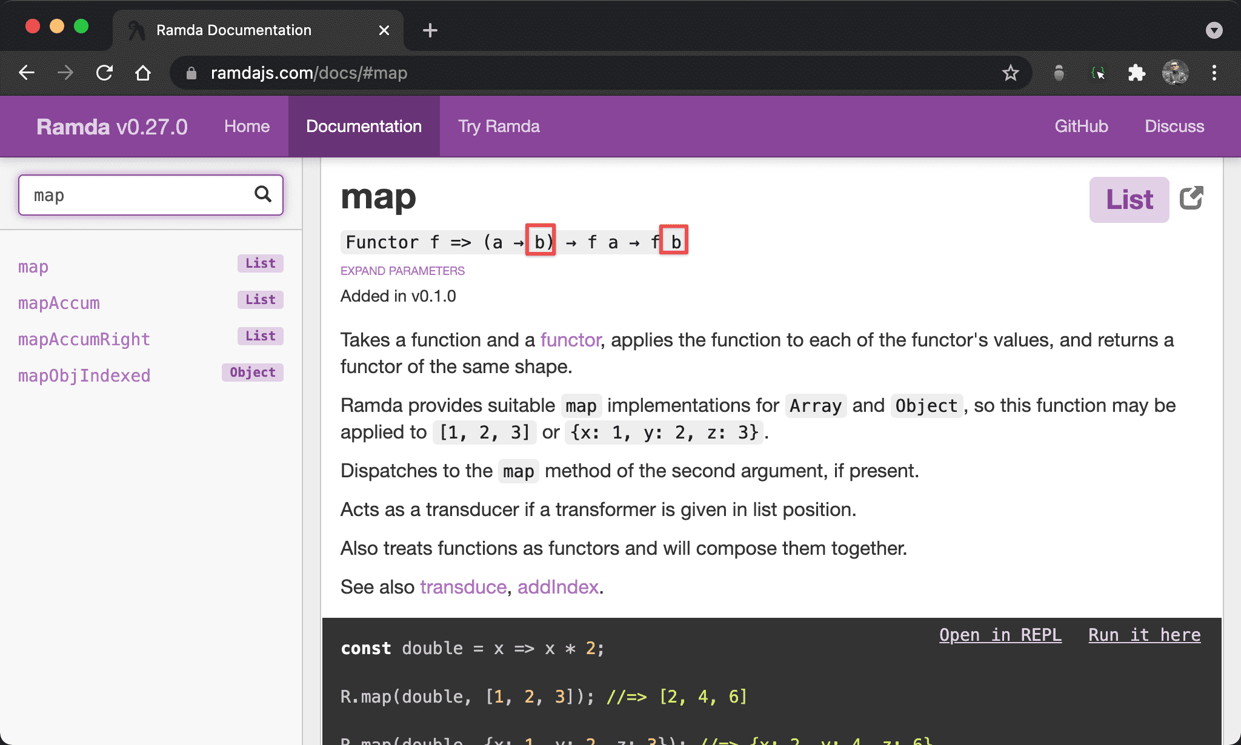Open the Chrome three-dot menu
1241x745 pixels.
1214,73
